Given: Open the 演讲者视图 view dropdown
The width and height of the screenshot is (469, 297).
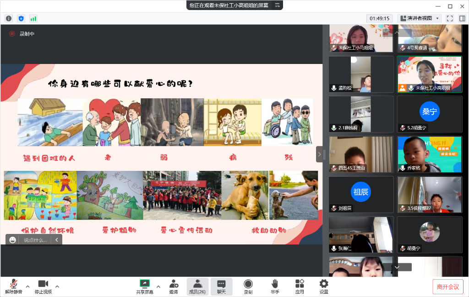Looking at the screenshot, I should [419, 18].
